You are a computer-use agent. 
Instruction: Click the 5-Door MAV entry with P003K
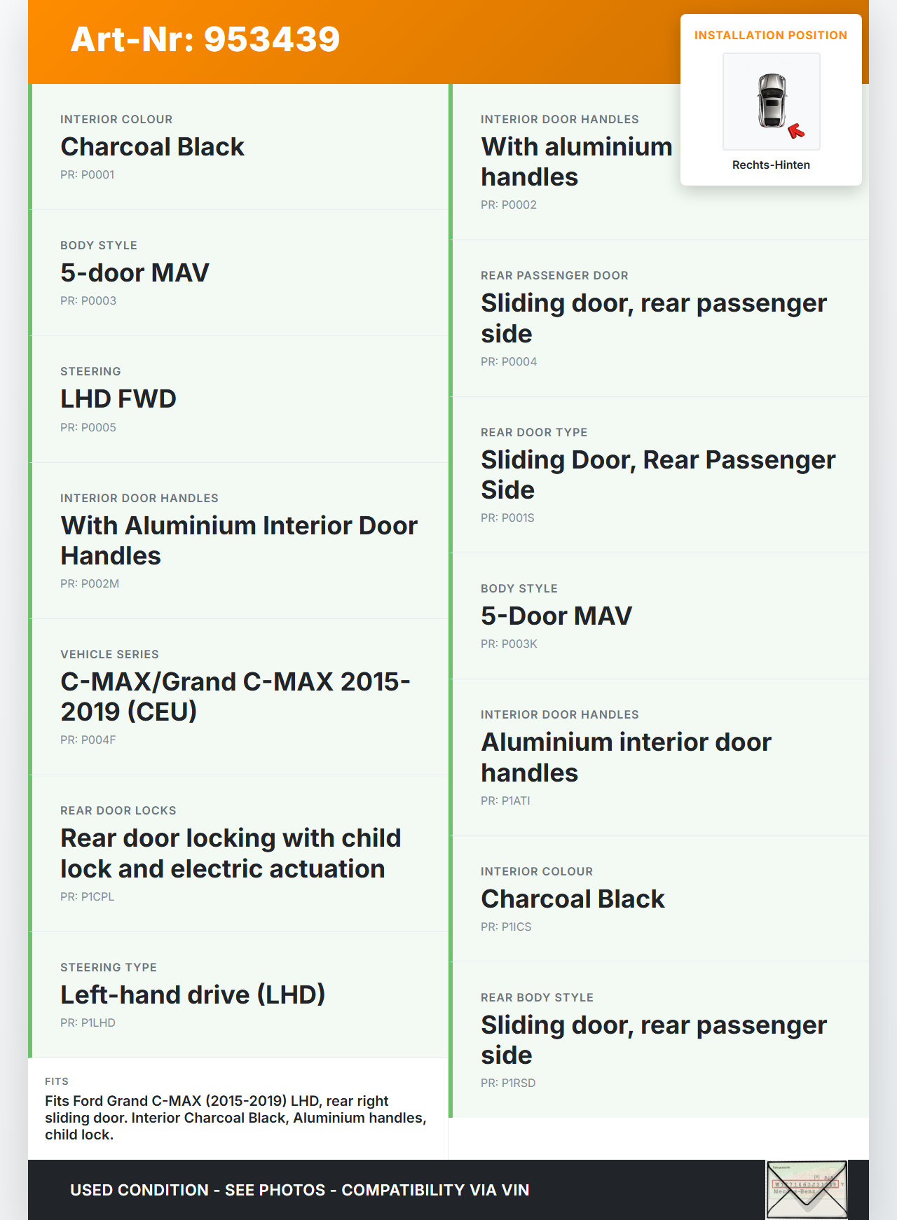[556, 616]
